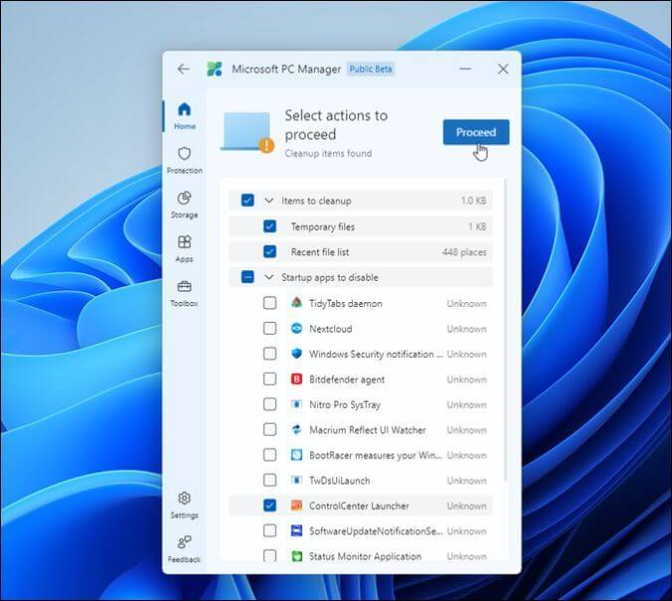
Task: Click the Nitro Pro SysTray icon
Action: tap(296, 404)
